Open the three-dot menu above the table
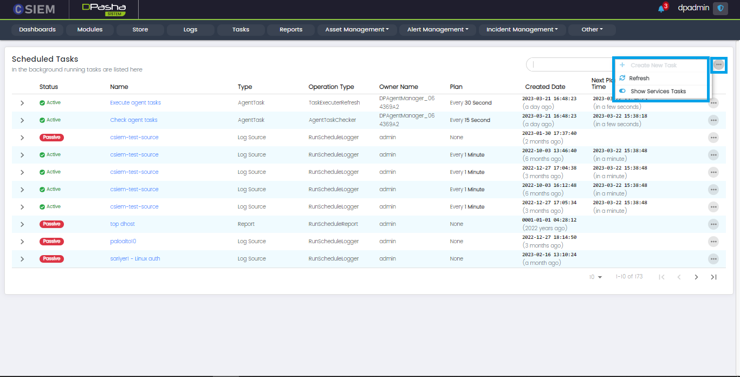740x377 pixels. (718, 65)
